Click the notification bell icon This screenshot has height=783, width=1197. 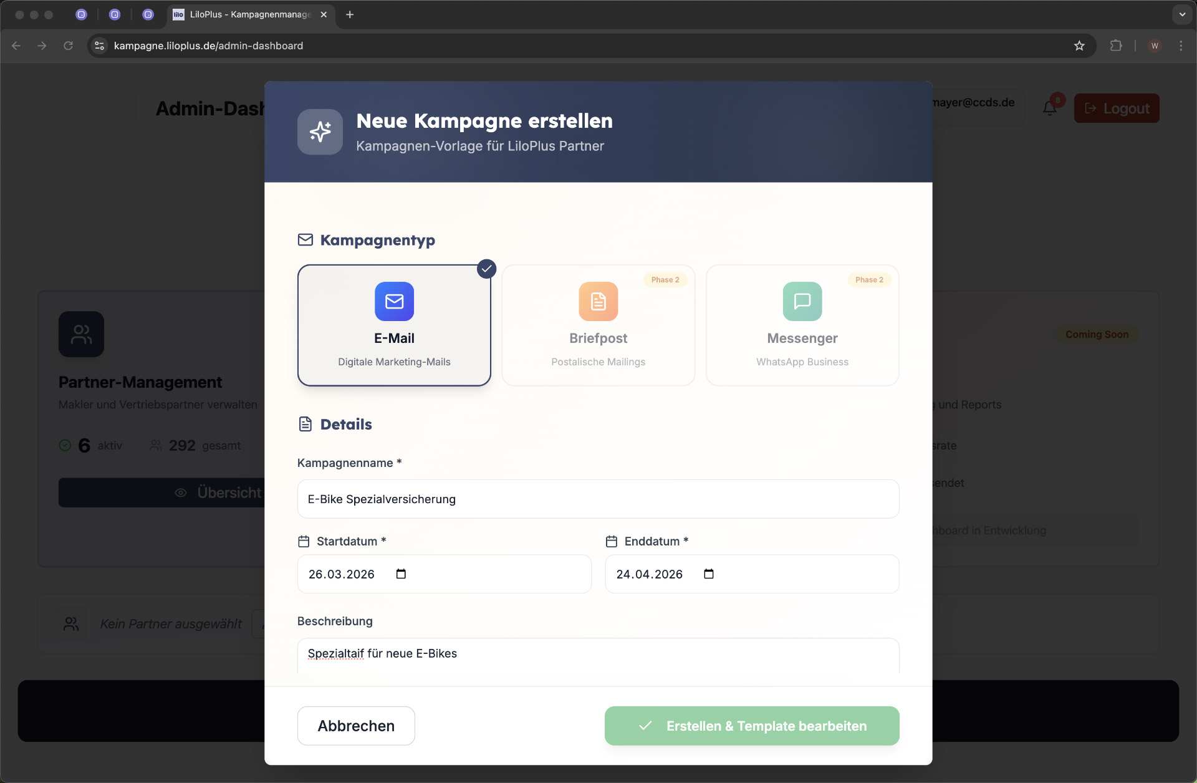(x=1049, y=107)
